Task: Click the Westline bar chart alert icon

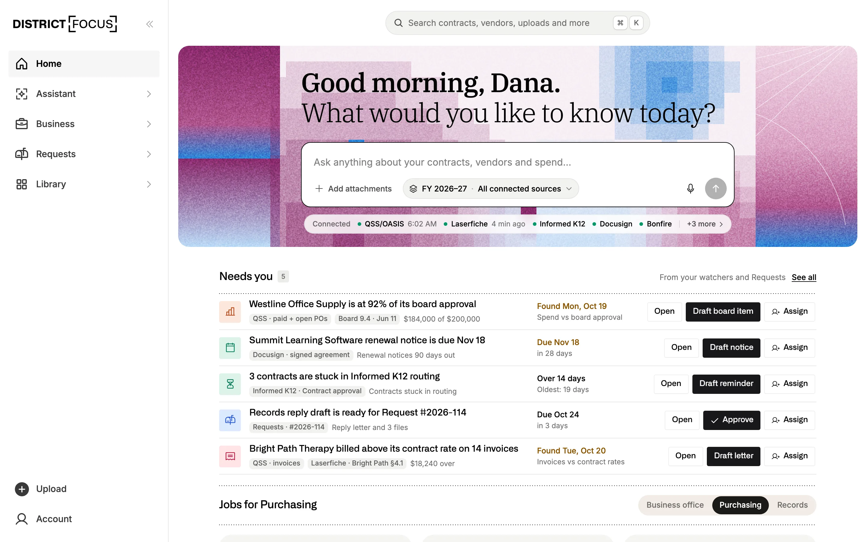Action: point(230,312)
